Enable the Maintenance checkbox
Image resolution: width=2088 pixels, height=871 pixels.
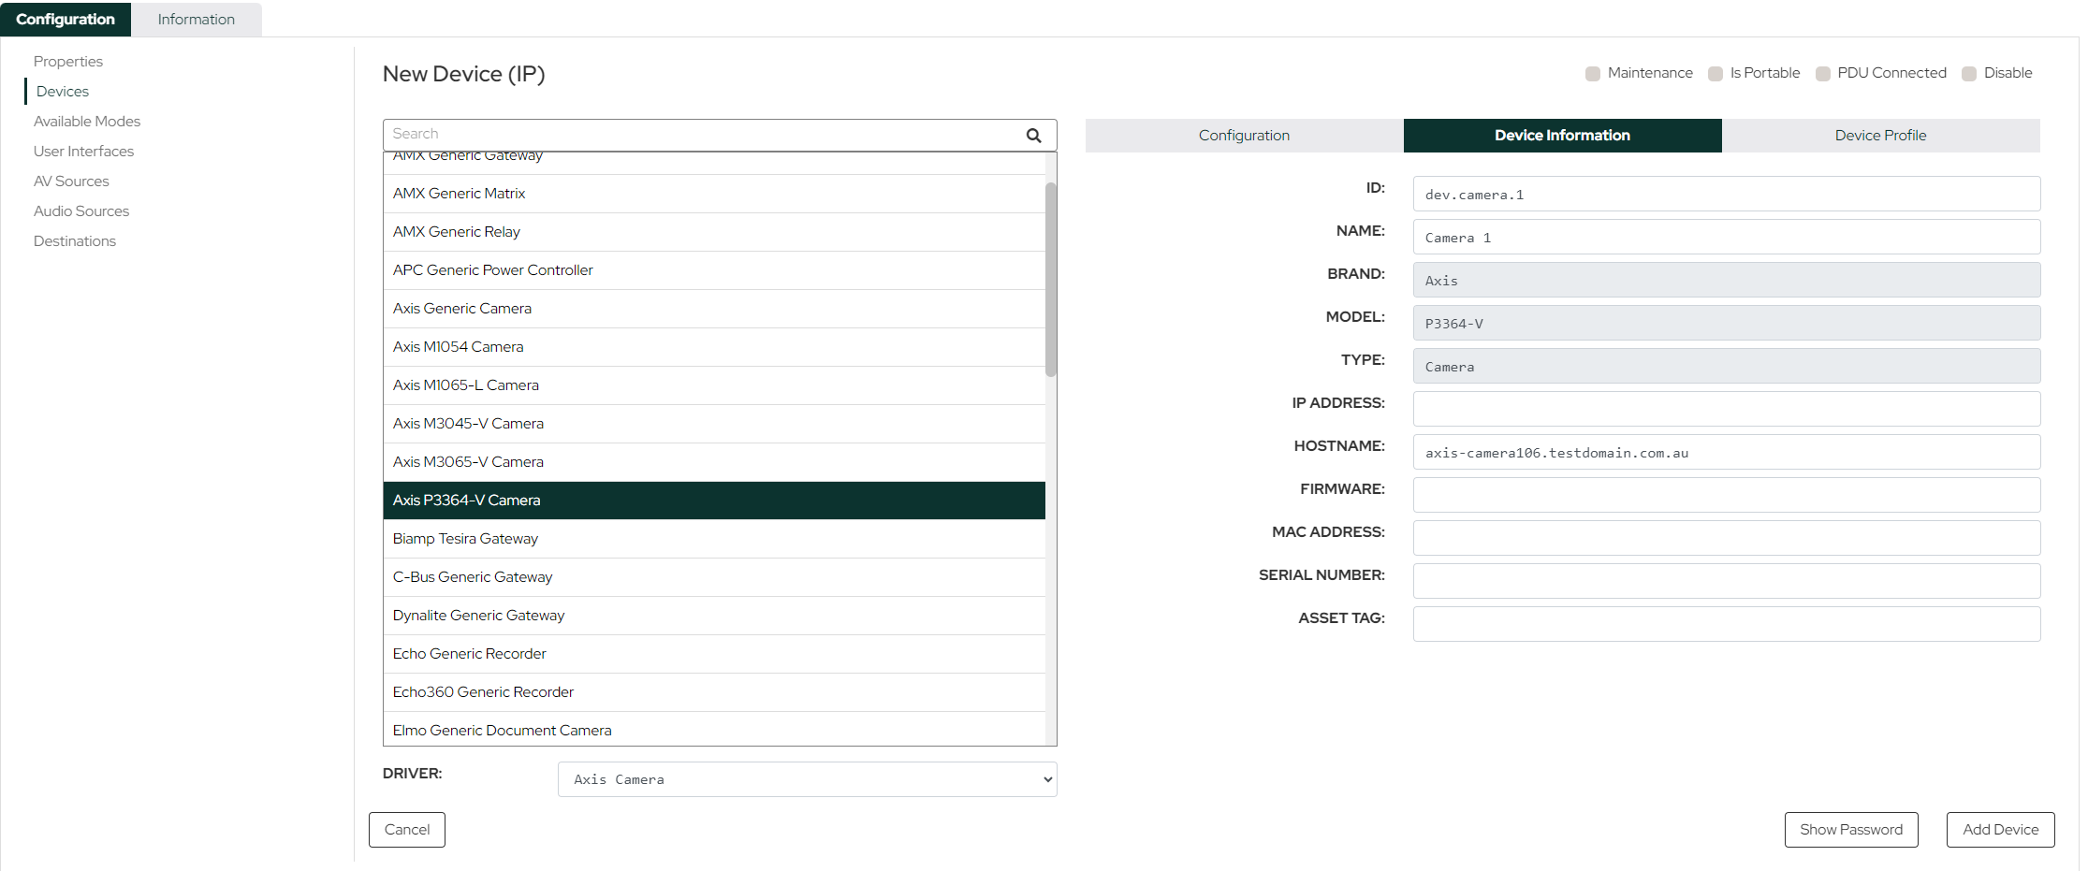tap(1593, 74)
